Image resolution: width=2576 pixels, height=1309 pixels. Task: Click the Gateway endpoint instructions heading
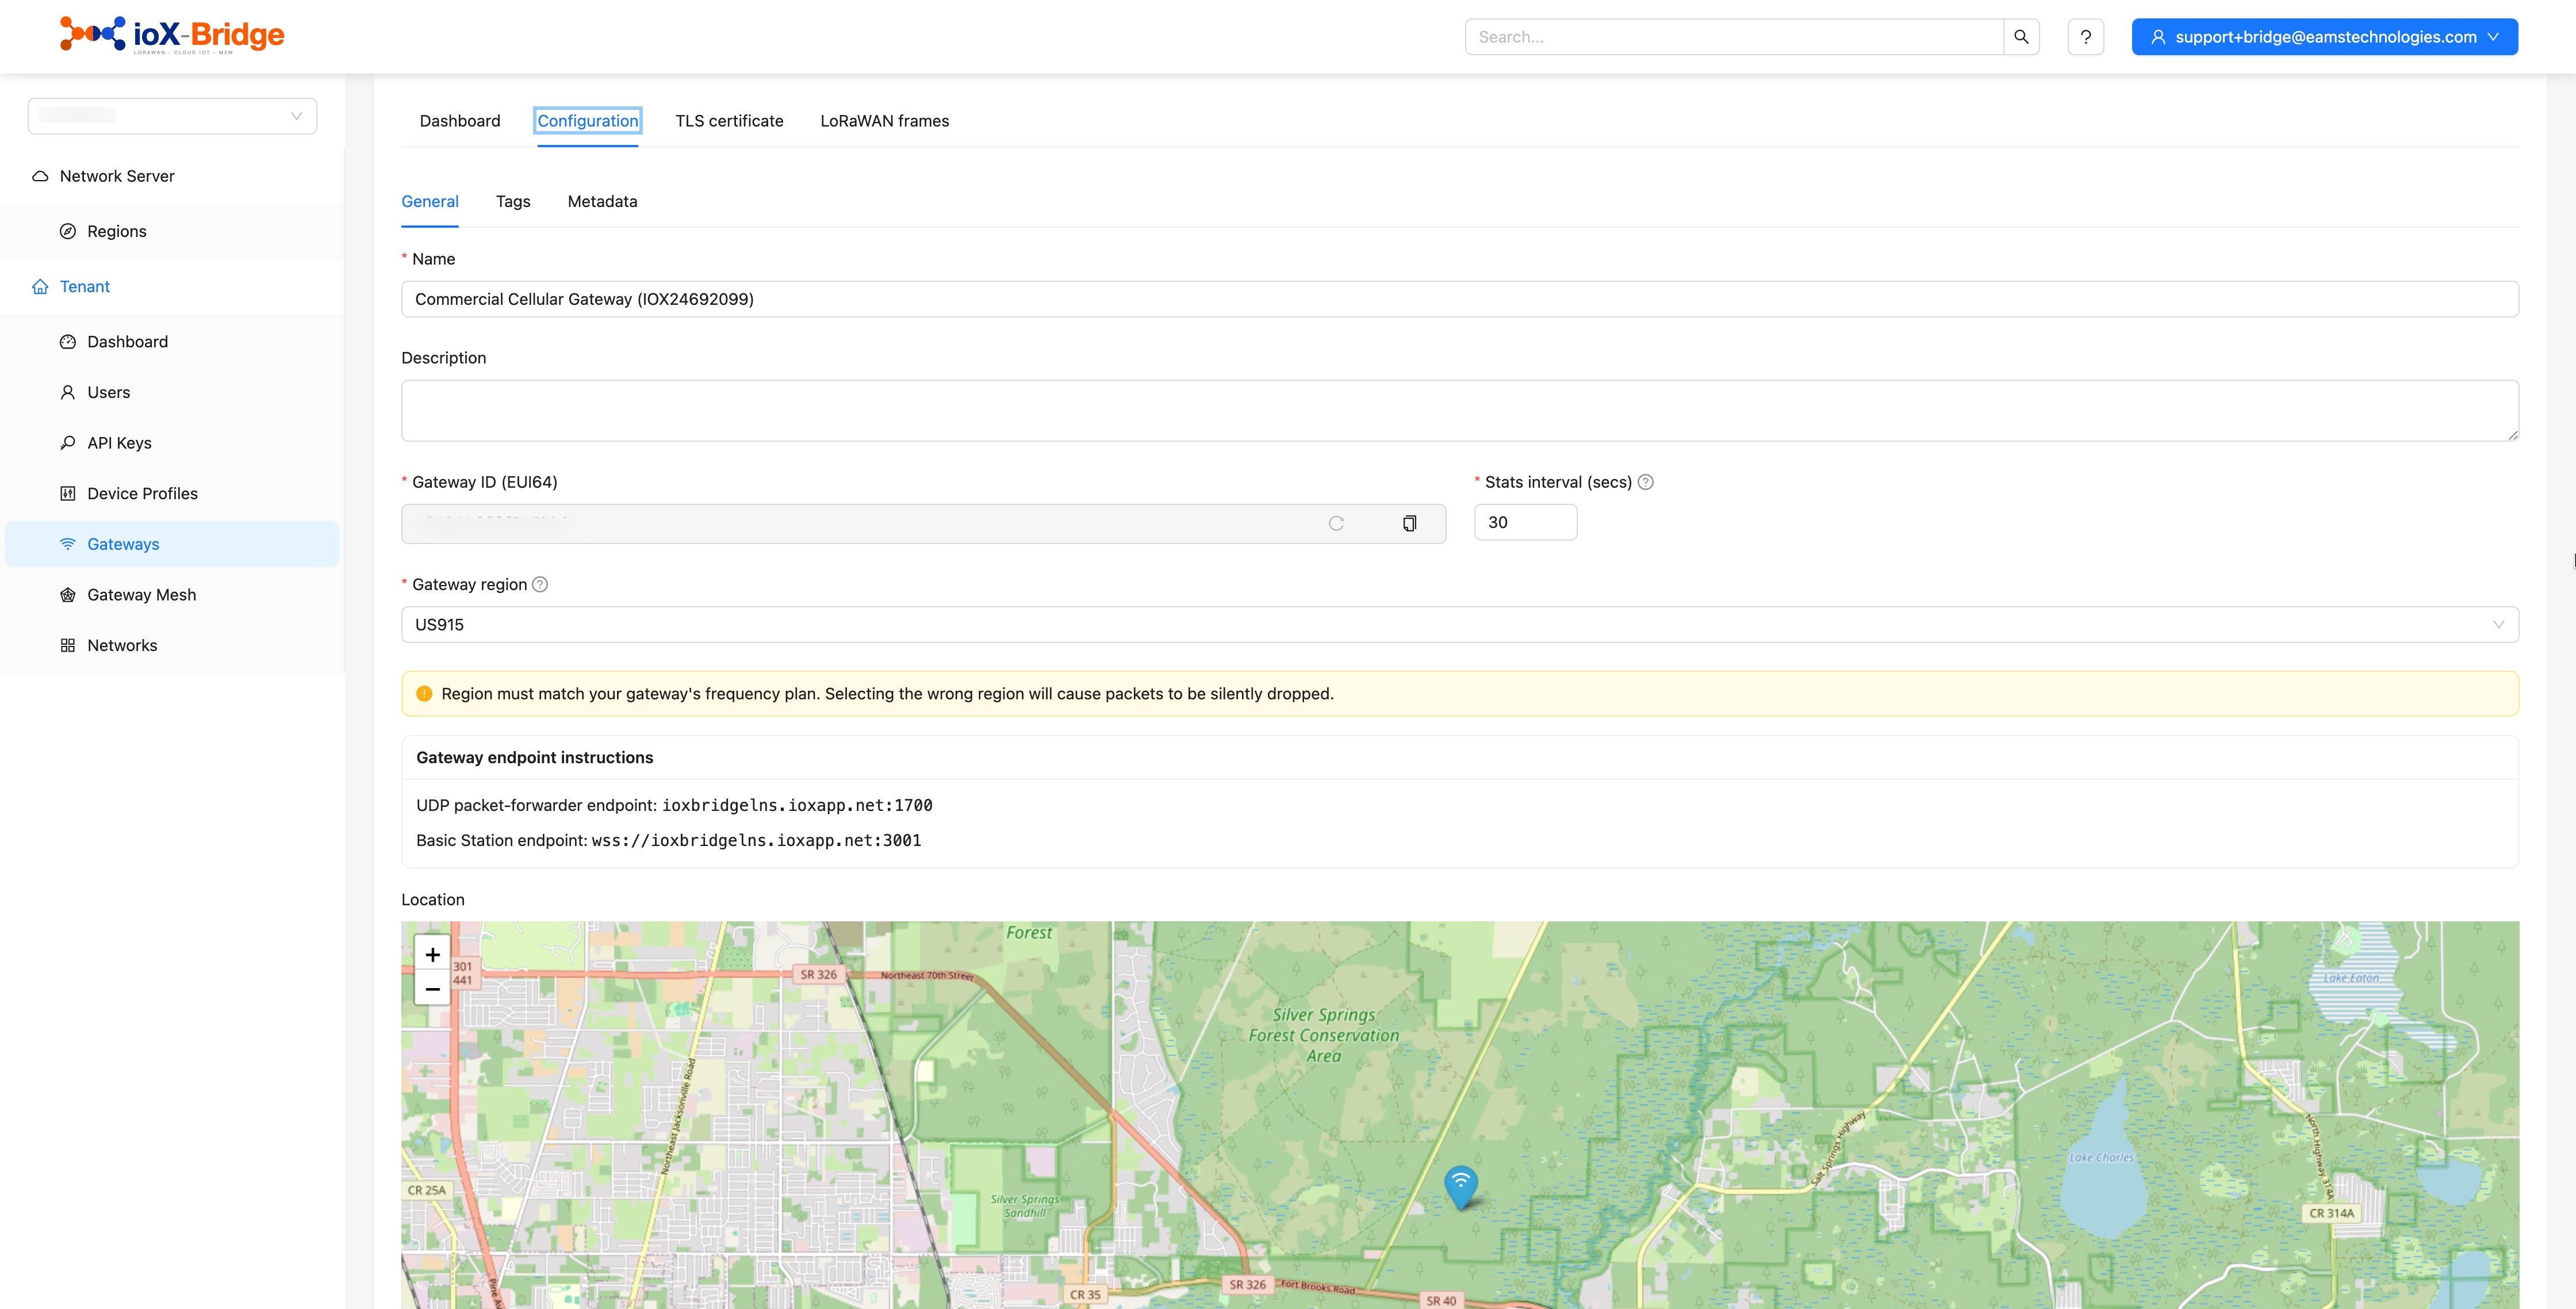(x=535, y=757)
